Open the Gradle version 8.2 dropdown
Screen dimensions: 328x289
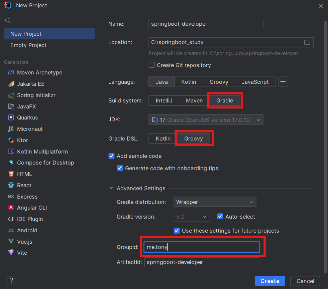coord(192,217)
